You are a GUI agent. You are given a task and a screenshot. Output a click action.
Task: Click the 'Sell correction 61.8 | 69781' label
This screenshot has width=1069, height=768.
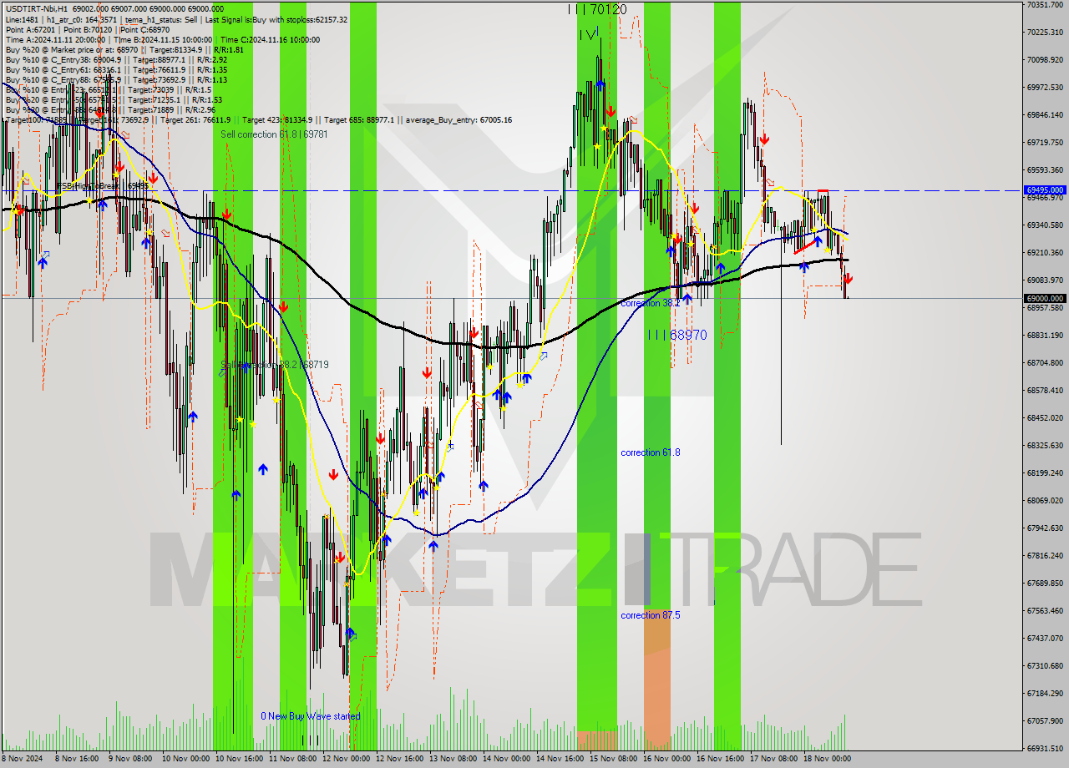click(274, 134)
